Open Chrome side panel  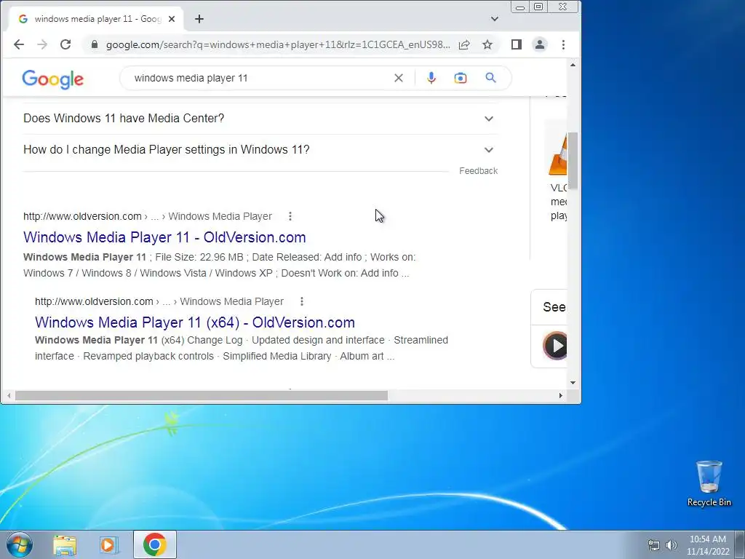click(x=517, y=44)
